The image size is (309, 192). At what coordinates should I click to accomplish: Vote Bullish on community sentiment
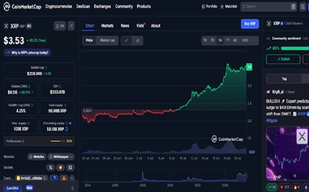[x=283, y=59]
